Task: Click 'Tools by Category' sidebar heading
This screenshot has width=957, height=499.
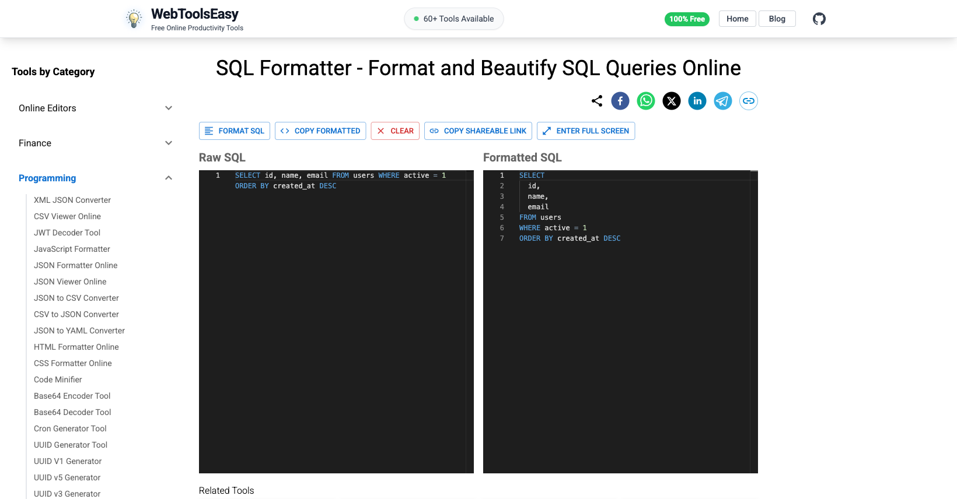Action: (x=53, y=72)
